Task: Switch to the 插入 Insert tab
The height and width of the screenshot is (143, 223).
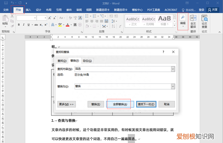Action: tap(28, 10)
